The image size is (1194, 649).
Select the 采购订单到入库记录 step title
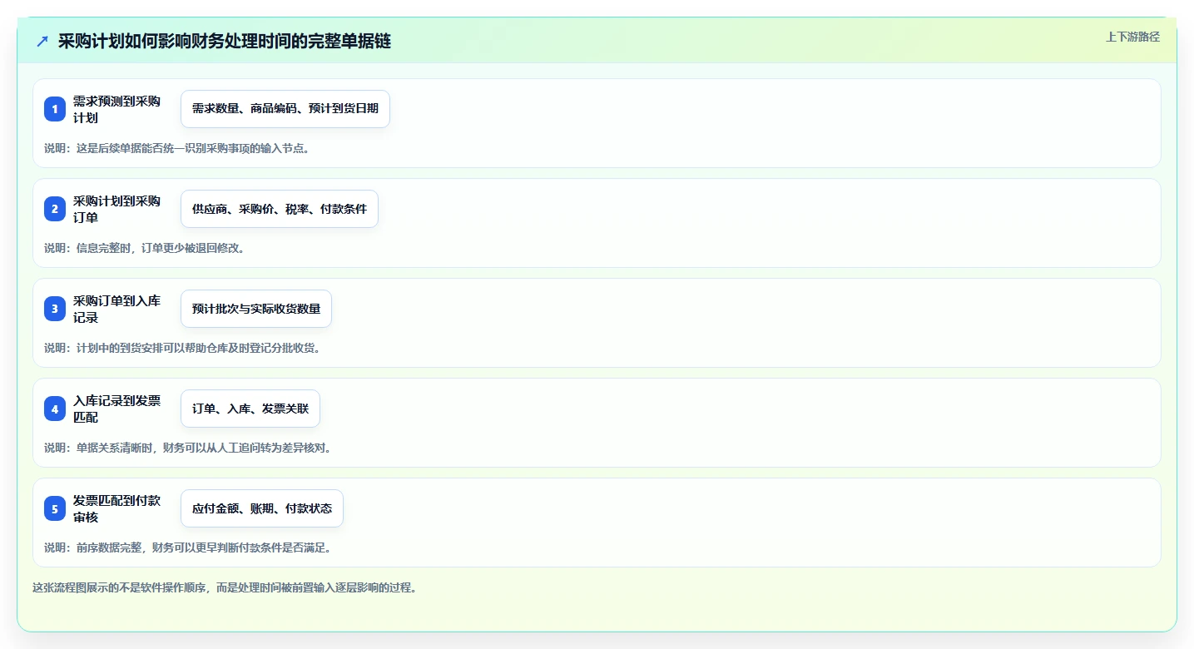point(117,309)
